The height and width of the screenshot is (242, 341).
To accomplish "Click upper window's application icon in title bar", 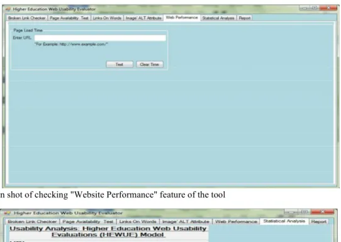I will click(8, 9).
